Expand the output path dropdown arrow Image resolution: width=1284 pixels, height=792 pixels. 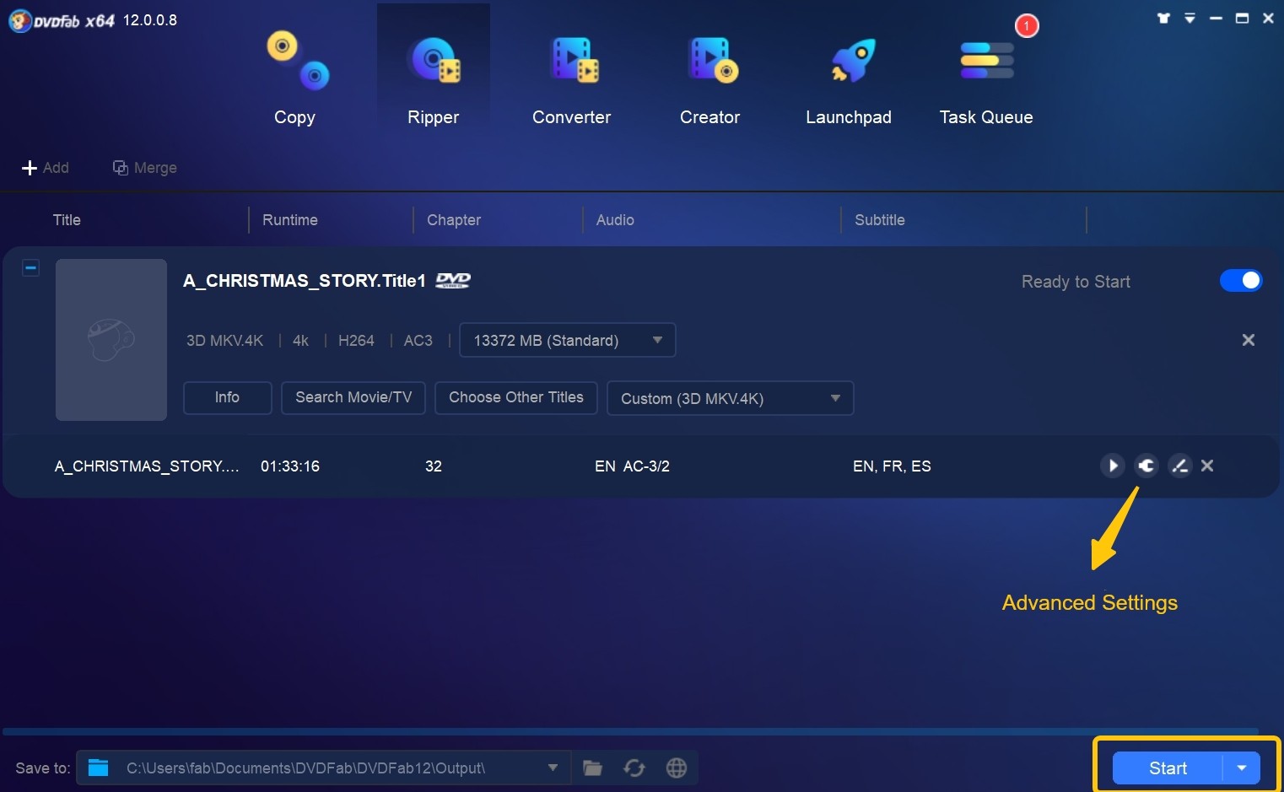[553, 768]
